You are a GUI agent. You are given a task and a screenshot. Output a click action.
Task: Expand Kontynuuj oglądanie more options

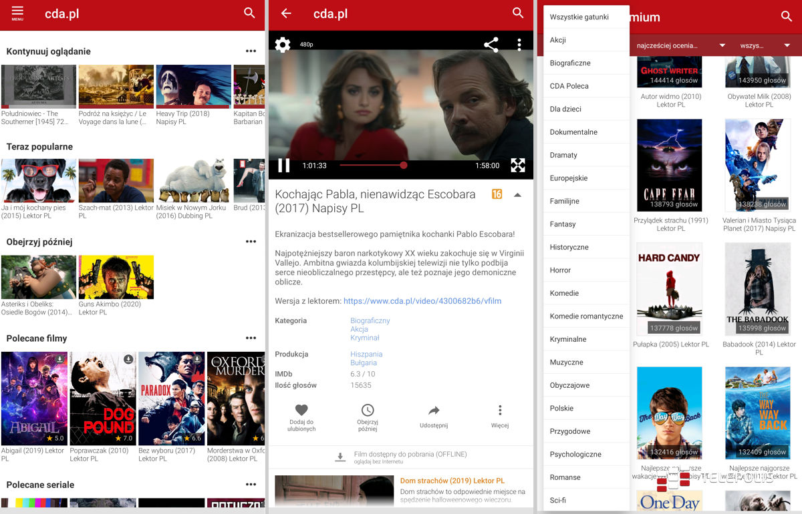point(251,51)
